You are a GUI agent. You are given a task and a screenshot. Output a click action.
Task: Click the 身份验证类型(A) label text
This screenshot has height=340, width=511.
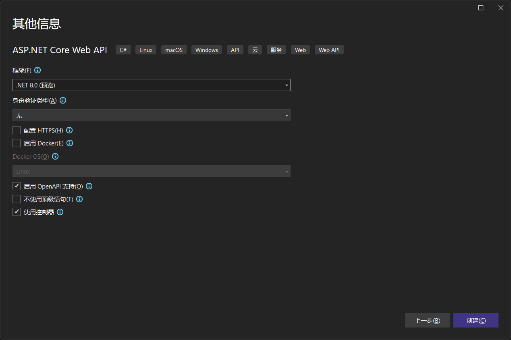coord(35,100)
